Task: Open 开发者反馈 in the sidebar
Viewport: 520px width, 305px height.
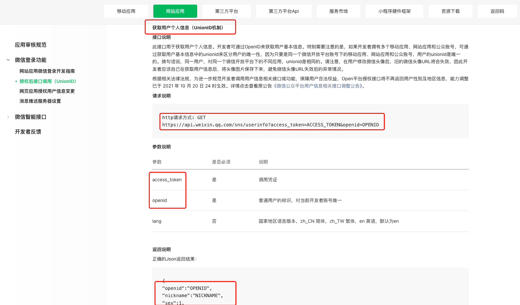Action: tap(28, 132)
